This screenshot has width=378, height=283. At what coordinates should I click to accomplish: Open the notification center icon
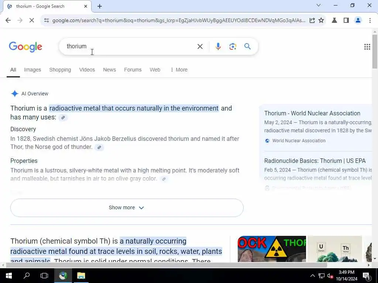click(366, 276)
